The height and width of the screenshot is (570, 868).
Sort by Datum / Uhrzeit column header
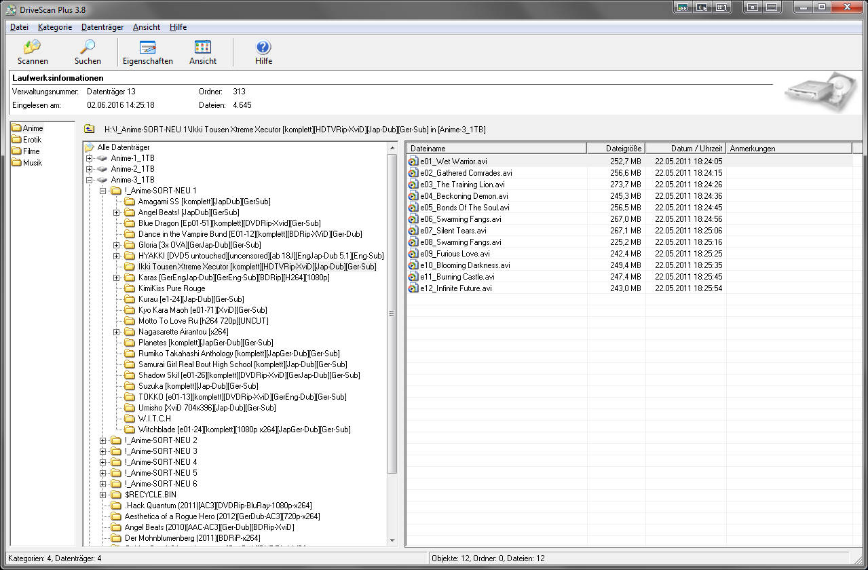tap(685, 148)
